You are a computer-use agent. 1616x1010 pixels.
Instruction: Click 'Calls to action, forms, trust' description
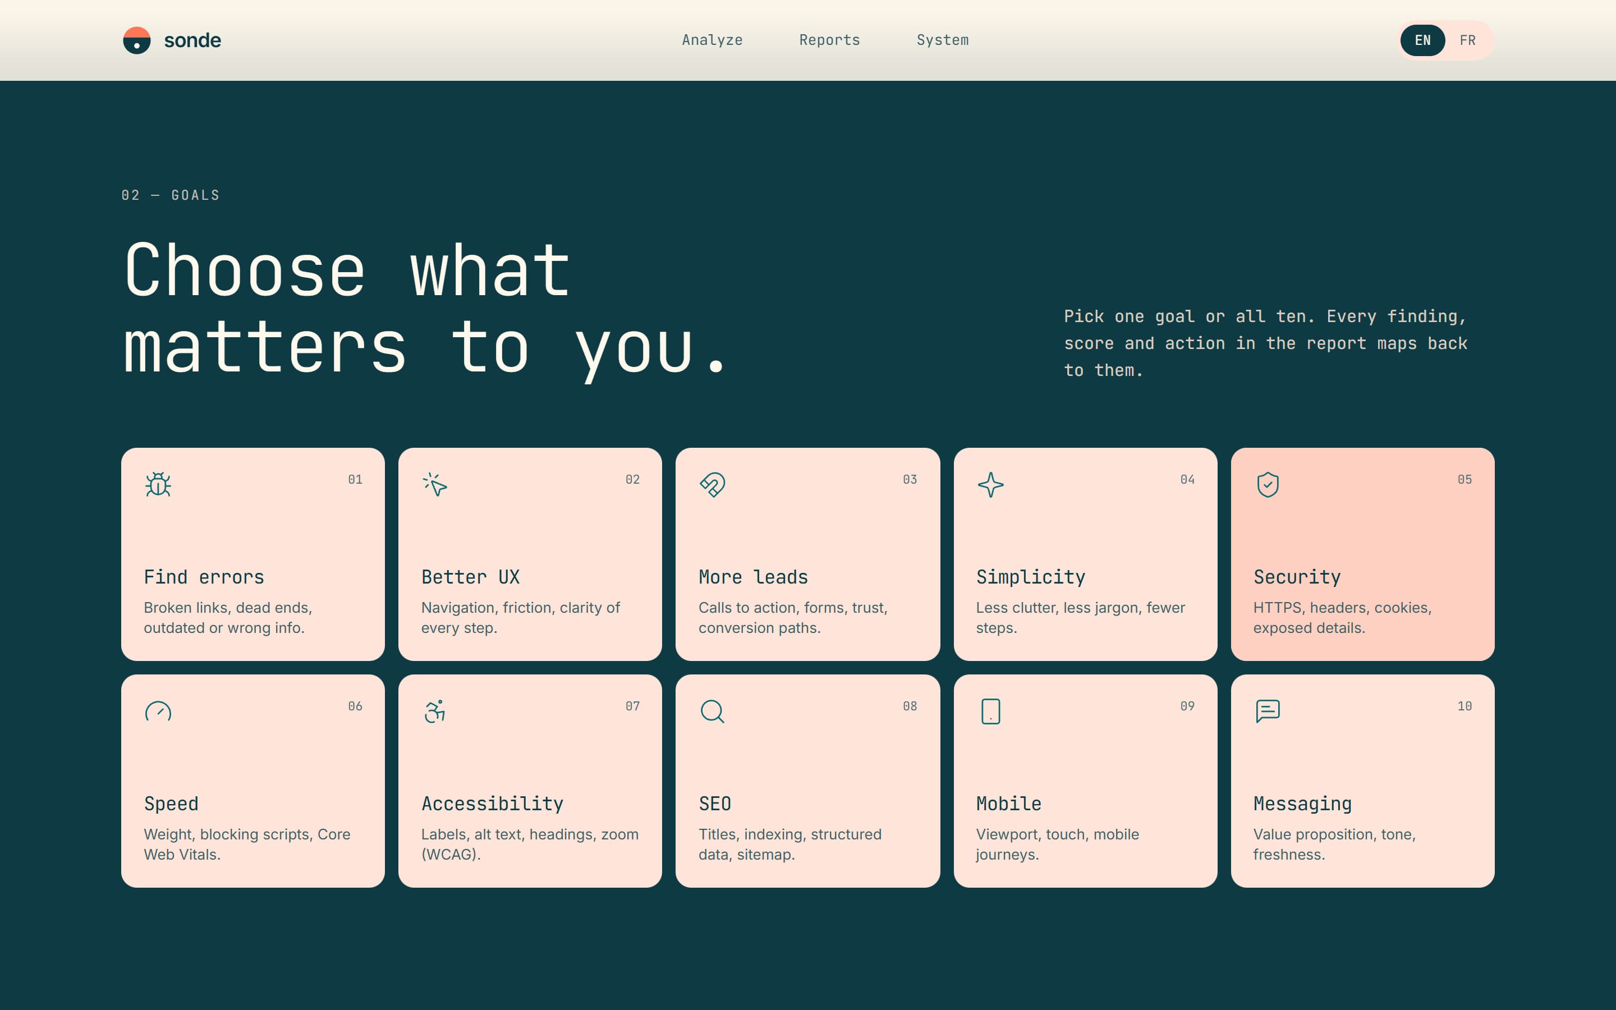coord(793,617)
